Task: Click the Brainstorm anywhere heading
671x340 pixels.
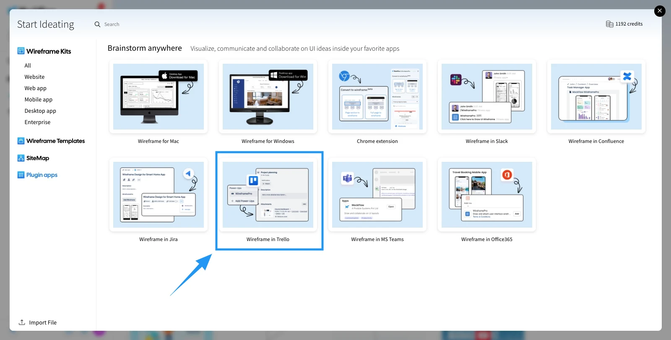Action: coord(145,48)
